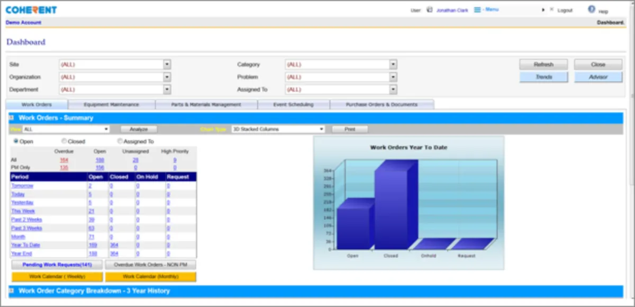Click the Year End link
This screenshot has width=635, height=307.
21,254
